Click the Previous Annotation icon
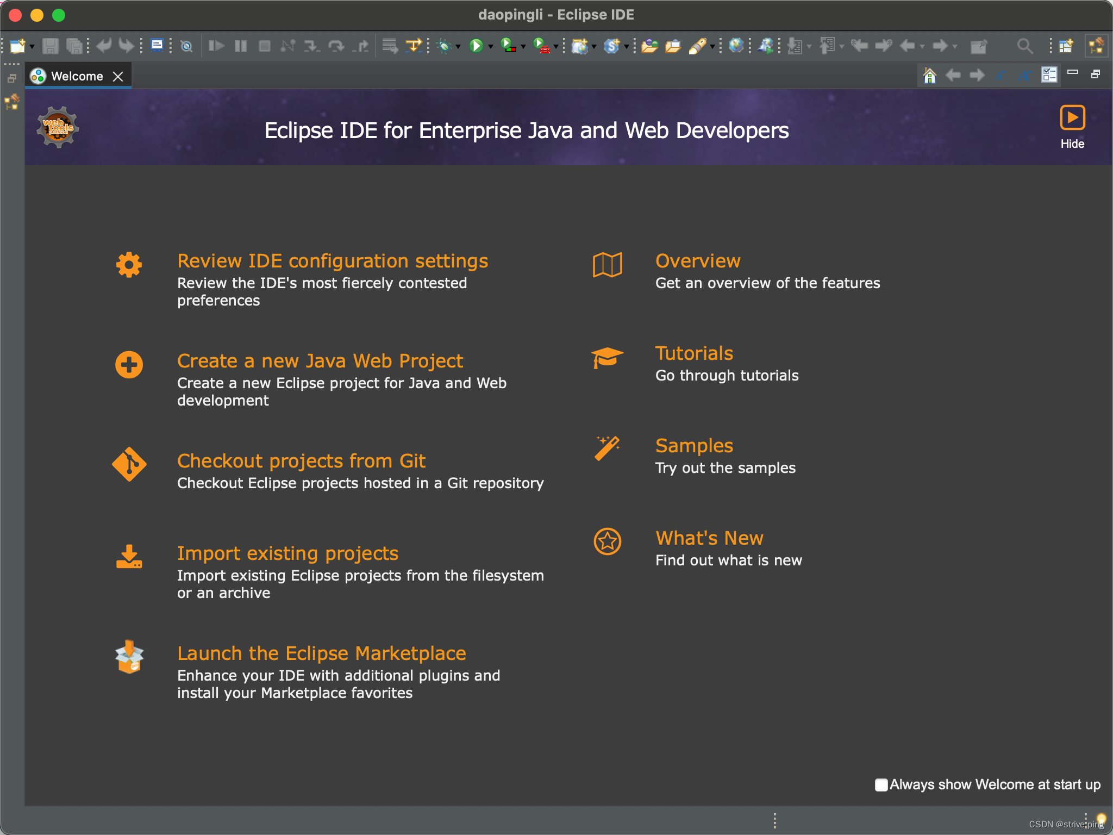 click(828, 46)
